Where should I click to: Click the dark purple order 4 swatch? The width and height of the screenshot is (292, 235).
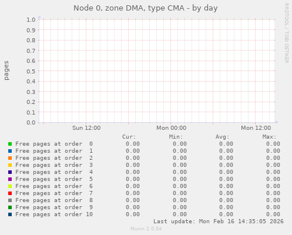(x=10, y=172)
